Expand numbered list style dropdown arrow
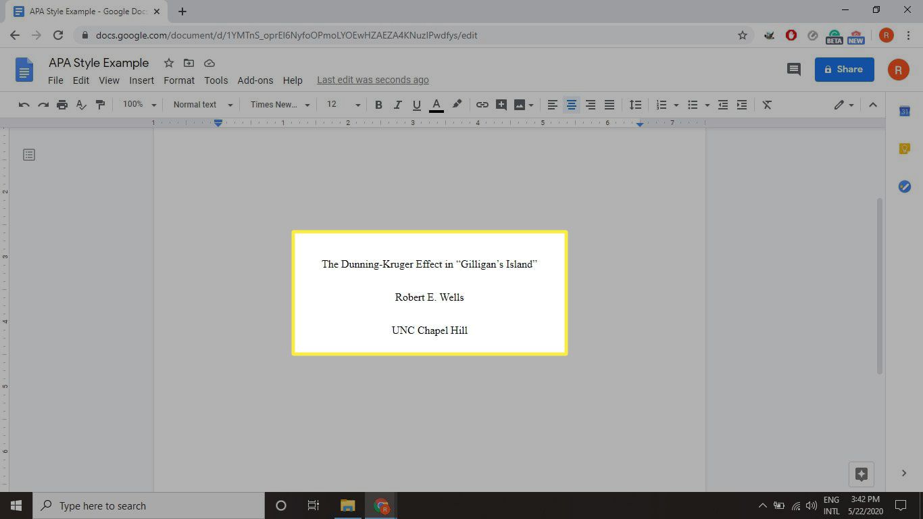This screenshot has width=923, height=519. (x=676, y=105)
